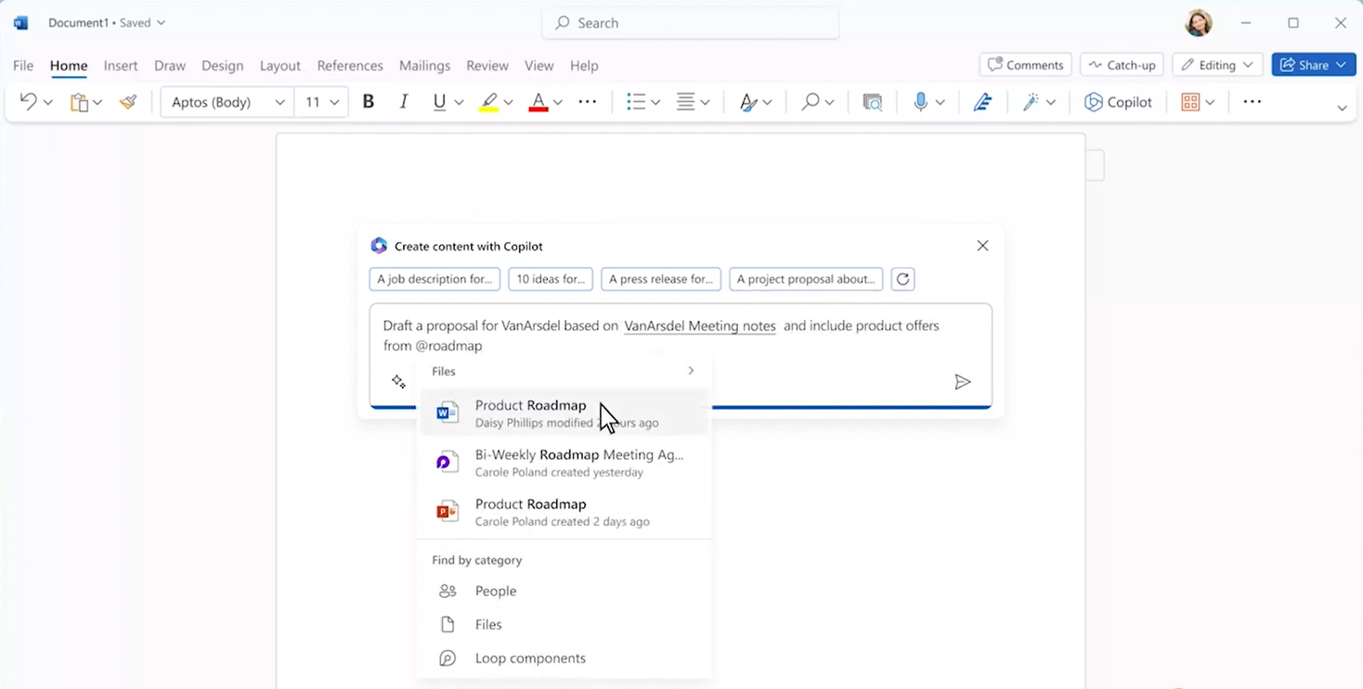This screenshot has height=689, width=1363.
Task: Expand Files section chevron in suggestion list
Action: [x=691, y=371]
